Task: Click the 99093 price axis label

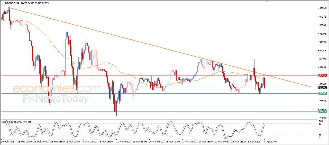Action: 323,8
